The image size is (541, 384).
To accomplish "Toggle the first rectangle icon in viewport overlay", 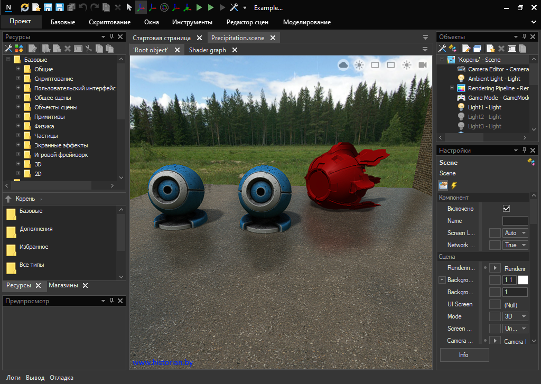I will tap(375, 65).
